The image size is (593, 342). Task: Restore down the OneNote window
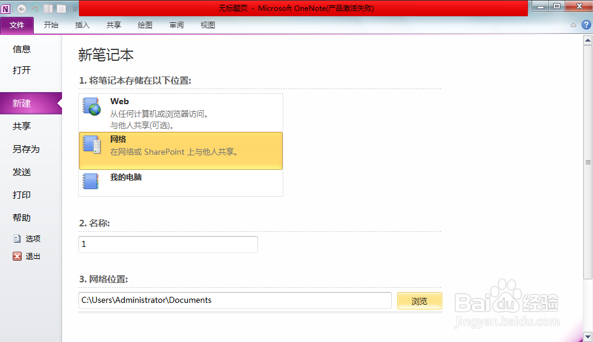557,7
